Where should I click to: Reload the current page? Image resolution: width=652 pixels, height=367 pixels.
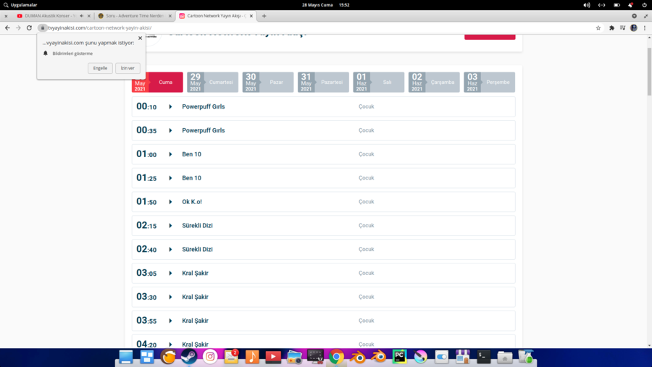tap(29, 28)
